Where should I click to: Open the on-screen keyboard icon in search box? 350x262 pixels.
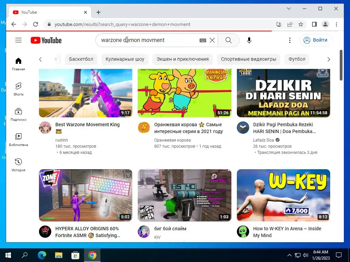click(203, 40)
